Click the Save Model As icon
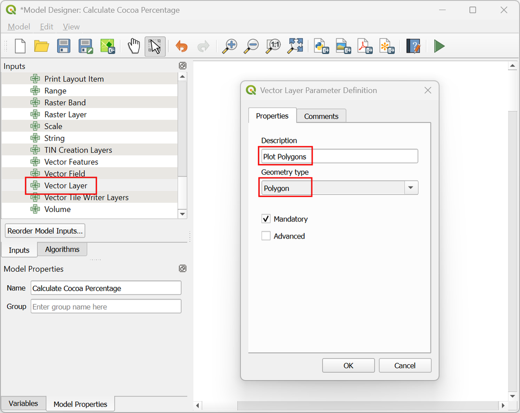The width and height of the screenshot is (520, 413). point(86,46)
